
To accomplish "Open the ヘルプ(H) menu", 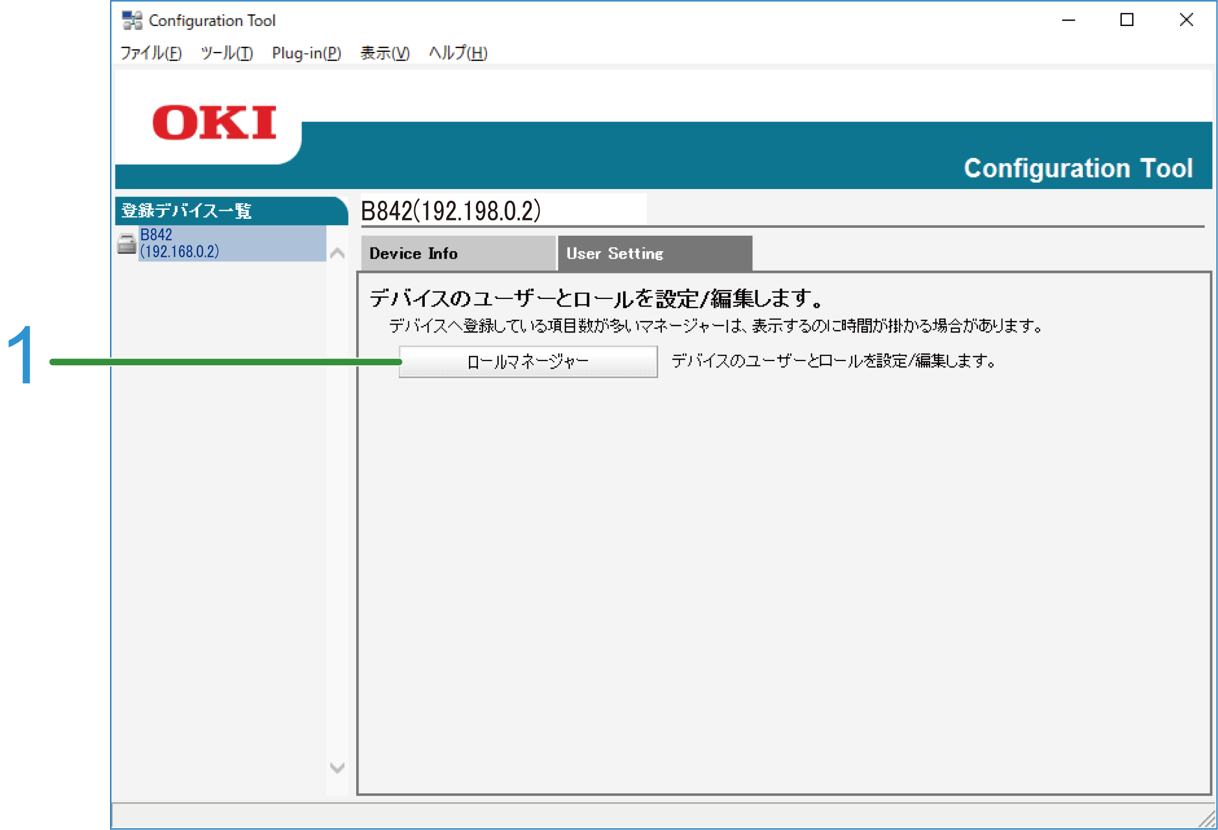I will click(457, 53).
